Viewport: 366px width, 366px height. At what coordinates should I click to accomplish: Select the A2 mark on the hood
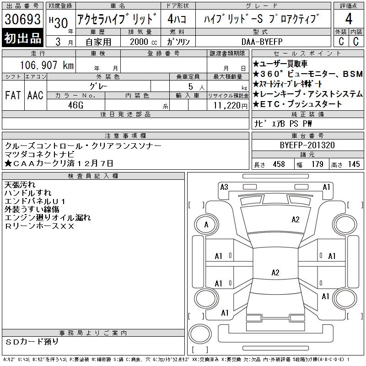(x=295, y=220)
